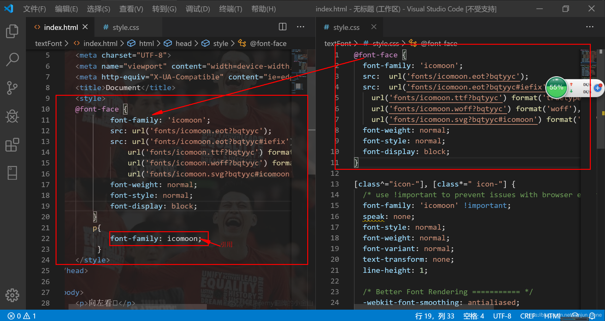Click 'font-variant: normal;' in style.css
The image size is (605, 321).
coord(408,249)
